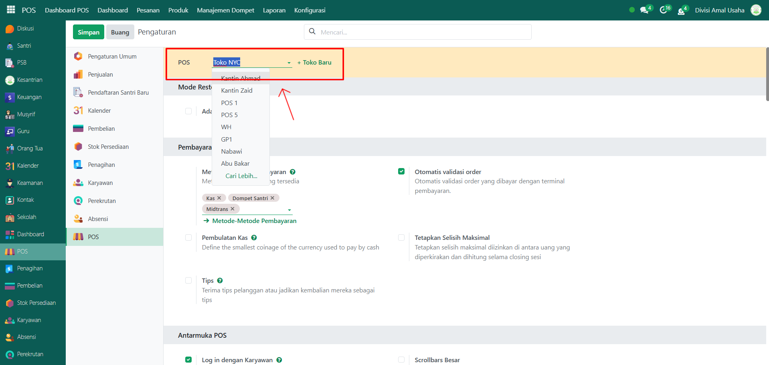
Task: Enable the Tips checkbox
Action: [188, 280]
